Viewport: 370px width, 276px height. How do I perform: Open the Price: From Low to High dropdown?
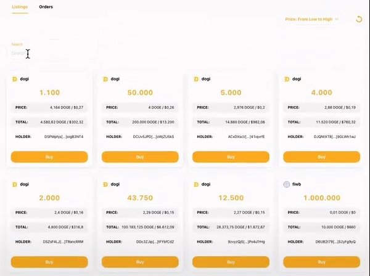coord(311,19)
